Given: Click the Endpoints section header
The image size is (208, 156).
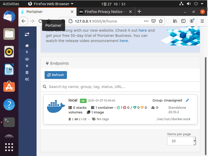Looking at the screenshot, I should click(57, 63).
